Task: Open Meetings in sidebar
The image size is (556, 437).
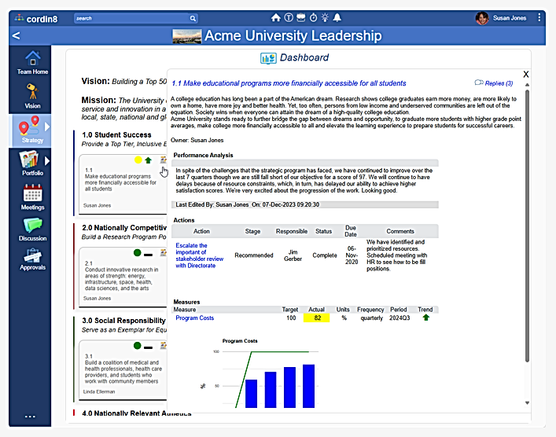Action: pyautogui.click(x=32, y=197)
